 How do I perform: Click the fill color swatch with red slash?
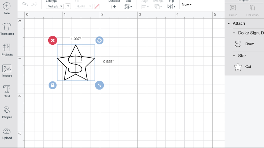click(x=97, y=6)
